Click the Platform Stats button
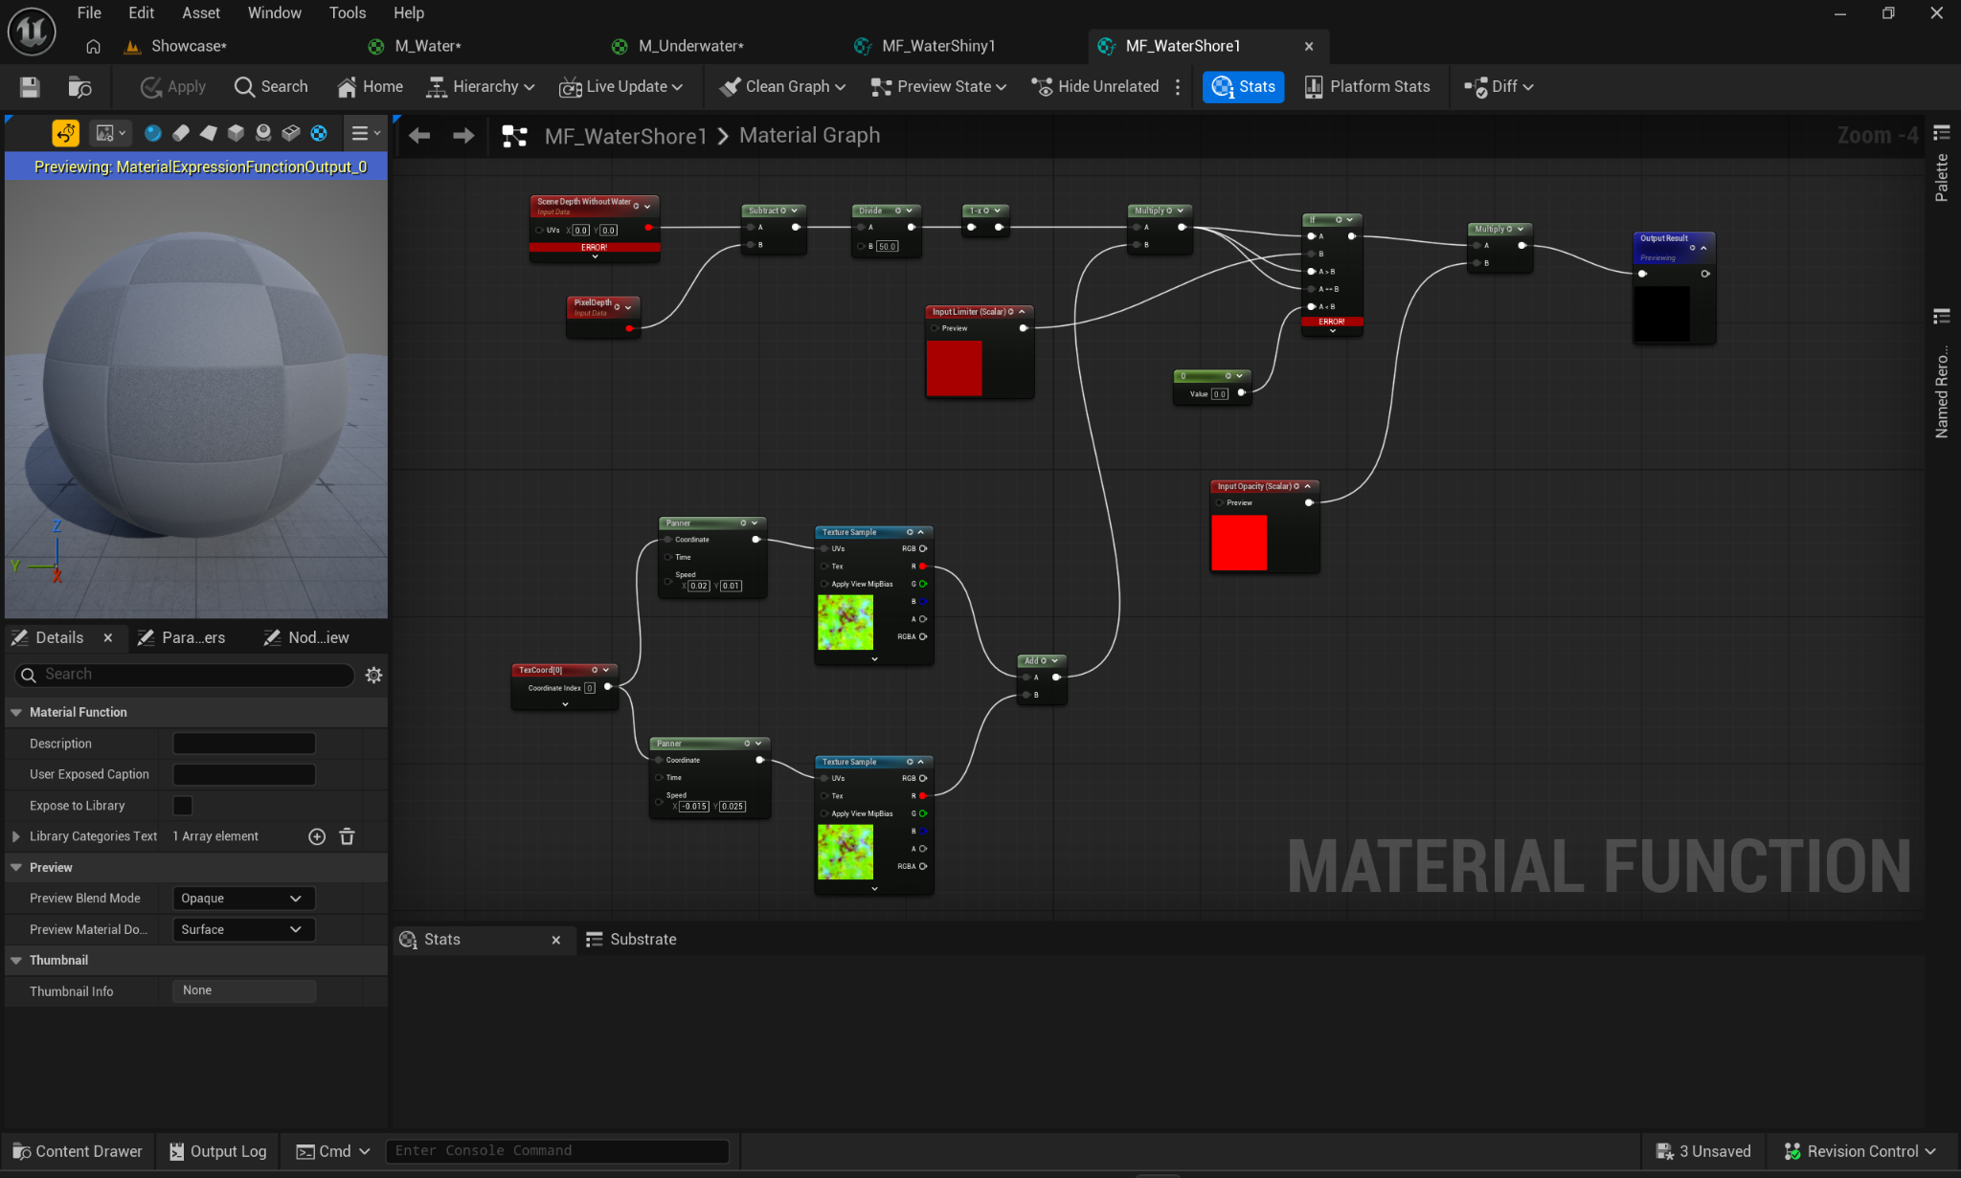The image size is (1961, 1178). pos(1366,87)
